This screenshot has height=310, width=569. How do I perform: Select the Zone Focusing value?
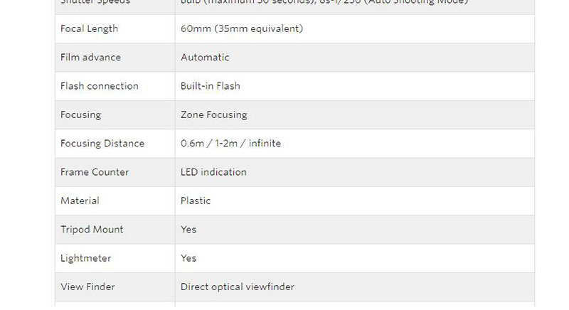pyautogui.click(x=214, y=114)
